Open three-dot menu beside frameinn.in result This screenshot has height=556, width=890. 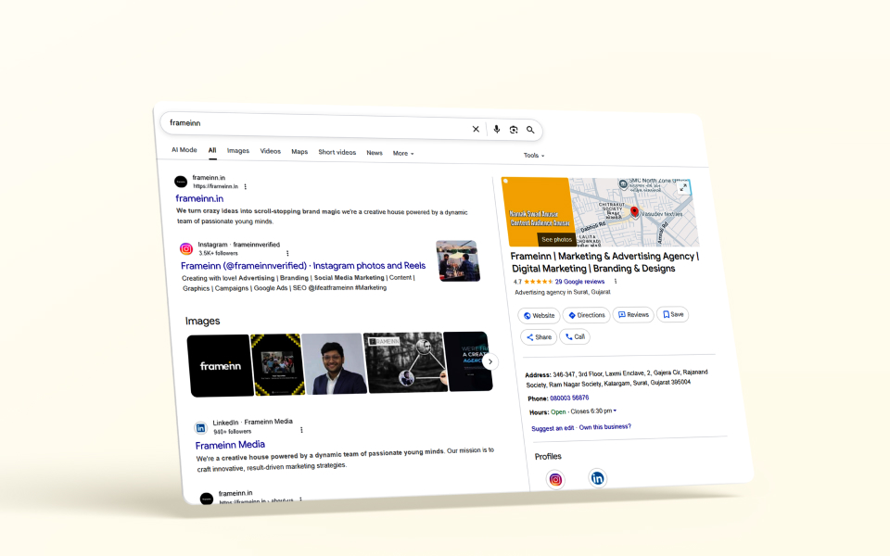(x=246, y=186)
